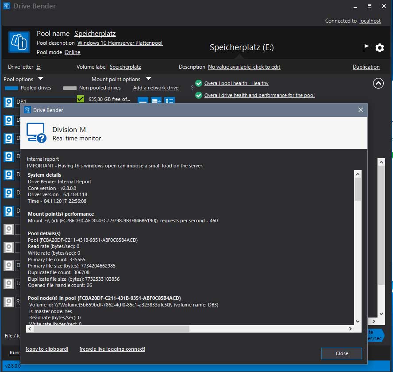393x372 pixels.
Task: Click the Drive Bender logo in the main title bar
Action: click(x=7, y=6)
